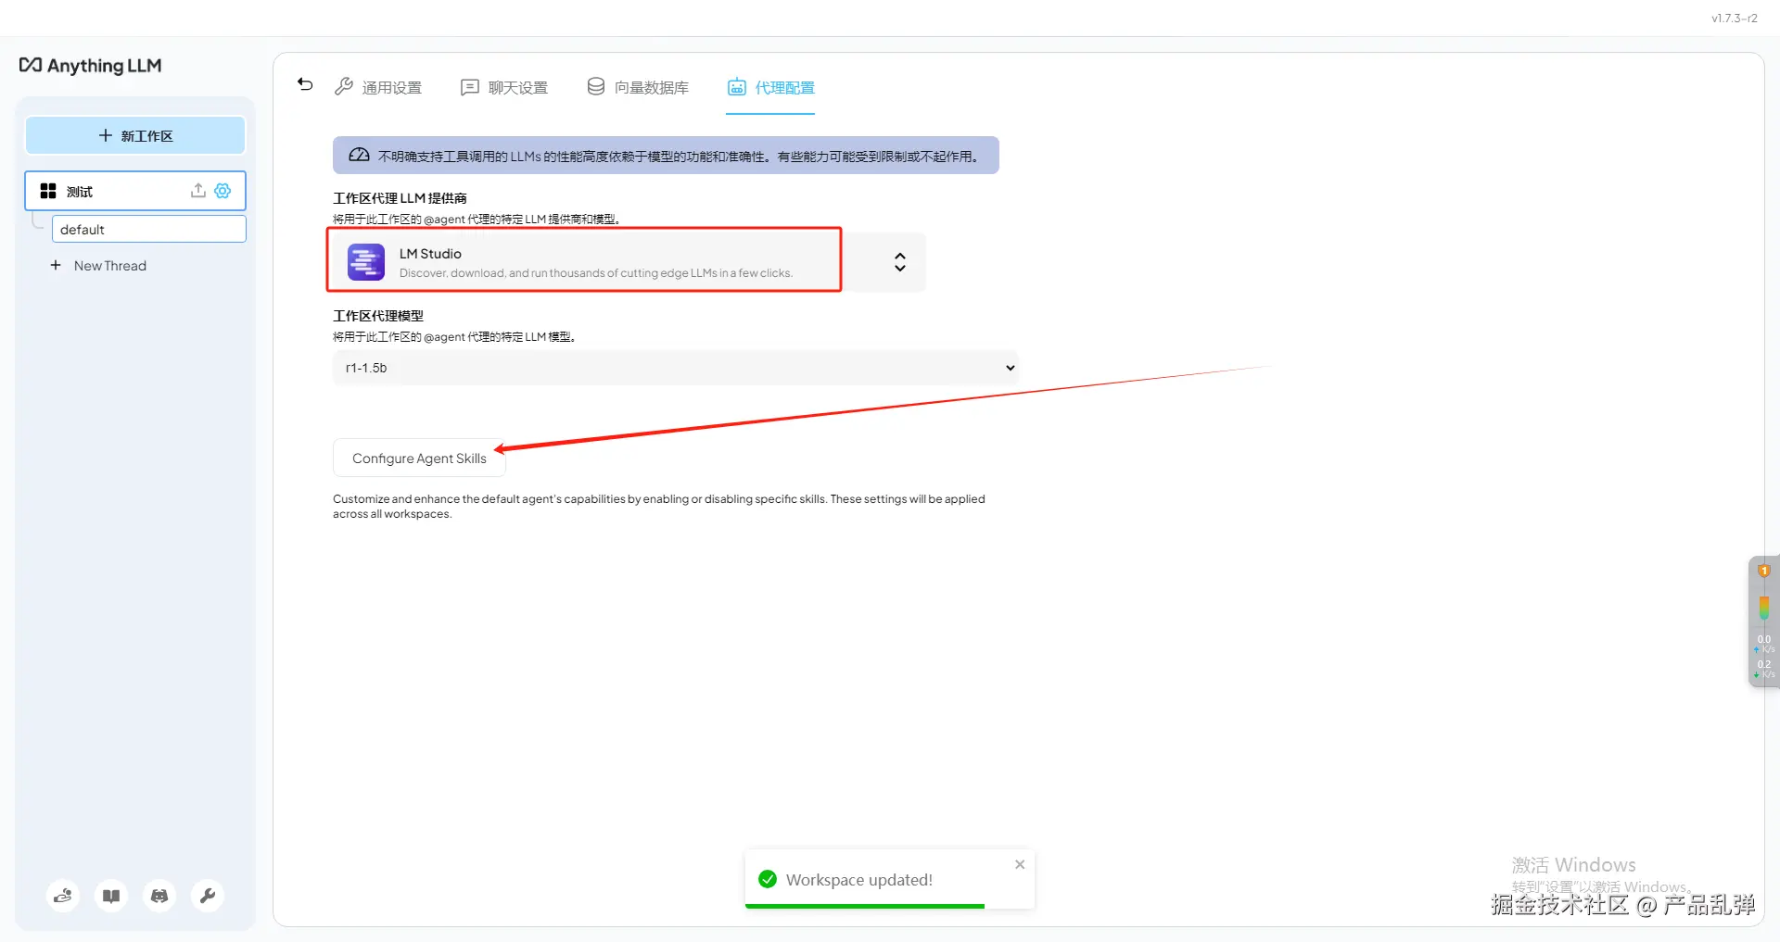Image resolution: width=1780 pixels, height=942 pixels.
Task: Click the 新工作区 button
Action: [135, 135]
